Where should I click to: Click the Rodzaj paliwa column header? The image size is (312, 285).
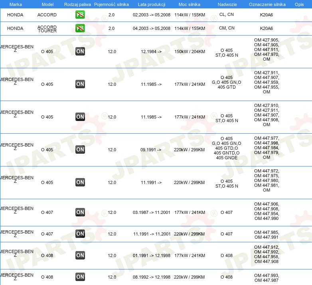(77, 4)
